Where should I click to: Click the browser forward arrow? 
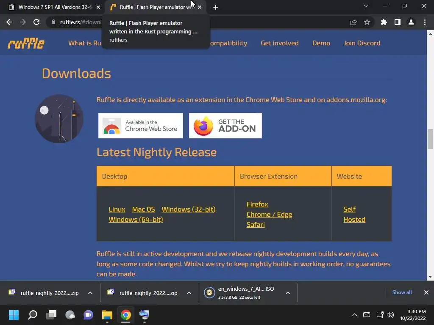tap(23, 22)
